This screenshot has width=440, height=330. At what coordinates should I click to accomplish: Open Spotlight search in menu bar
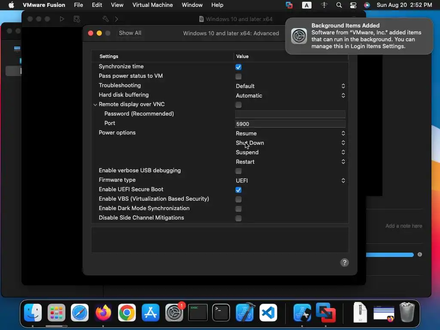coord(339,5)
